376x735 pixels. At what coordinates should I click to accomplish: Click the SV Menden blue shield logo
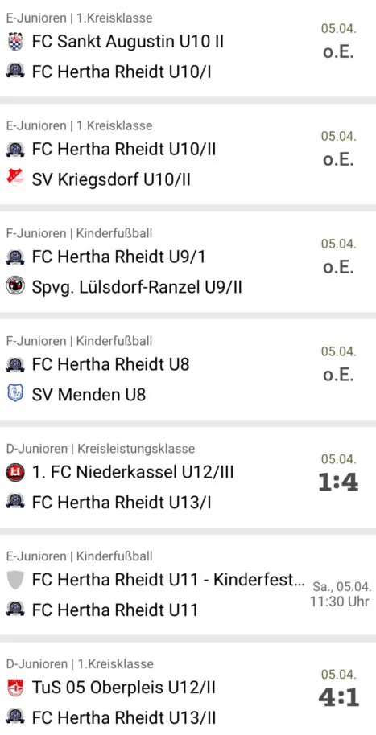[15, 394]
